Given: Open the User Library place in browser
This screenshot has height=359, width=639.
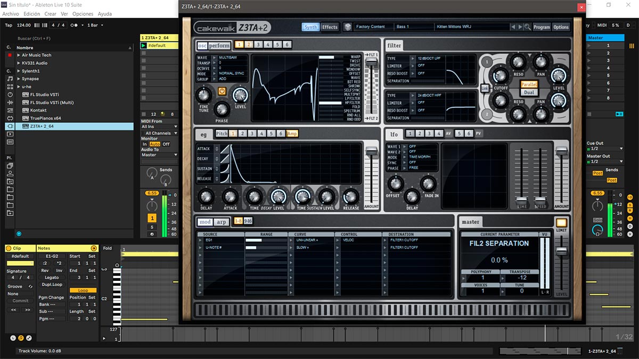Looking at the screenshot, I should coord(10,173).
